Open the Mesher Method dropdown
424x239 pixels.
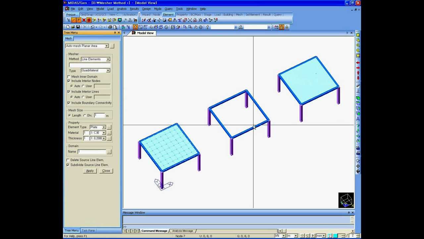click(x=108, y=59)
